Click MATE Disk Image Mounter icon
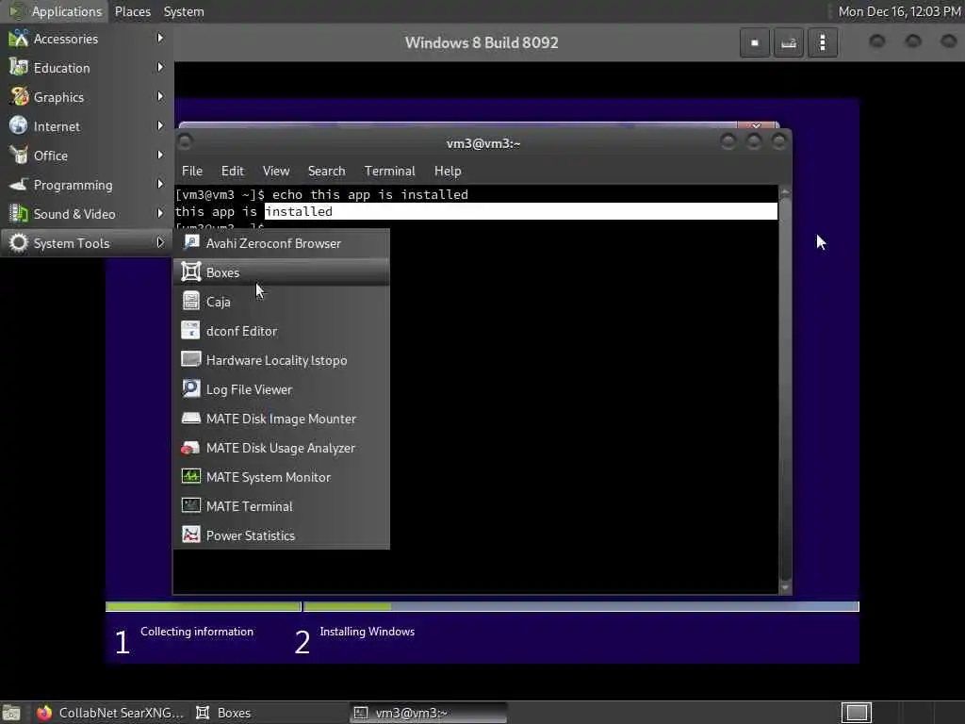The image size is (965, 724). 190,418
